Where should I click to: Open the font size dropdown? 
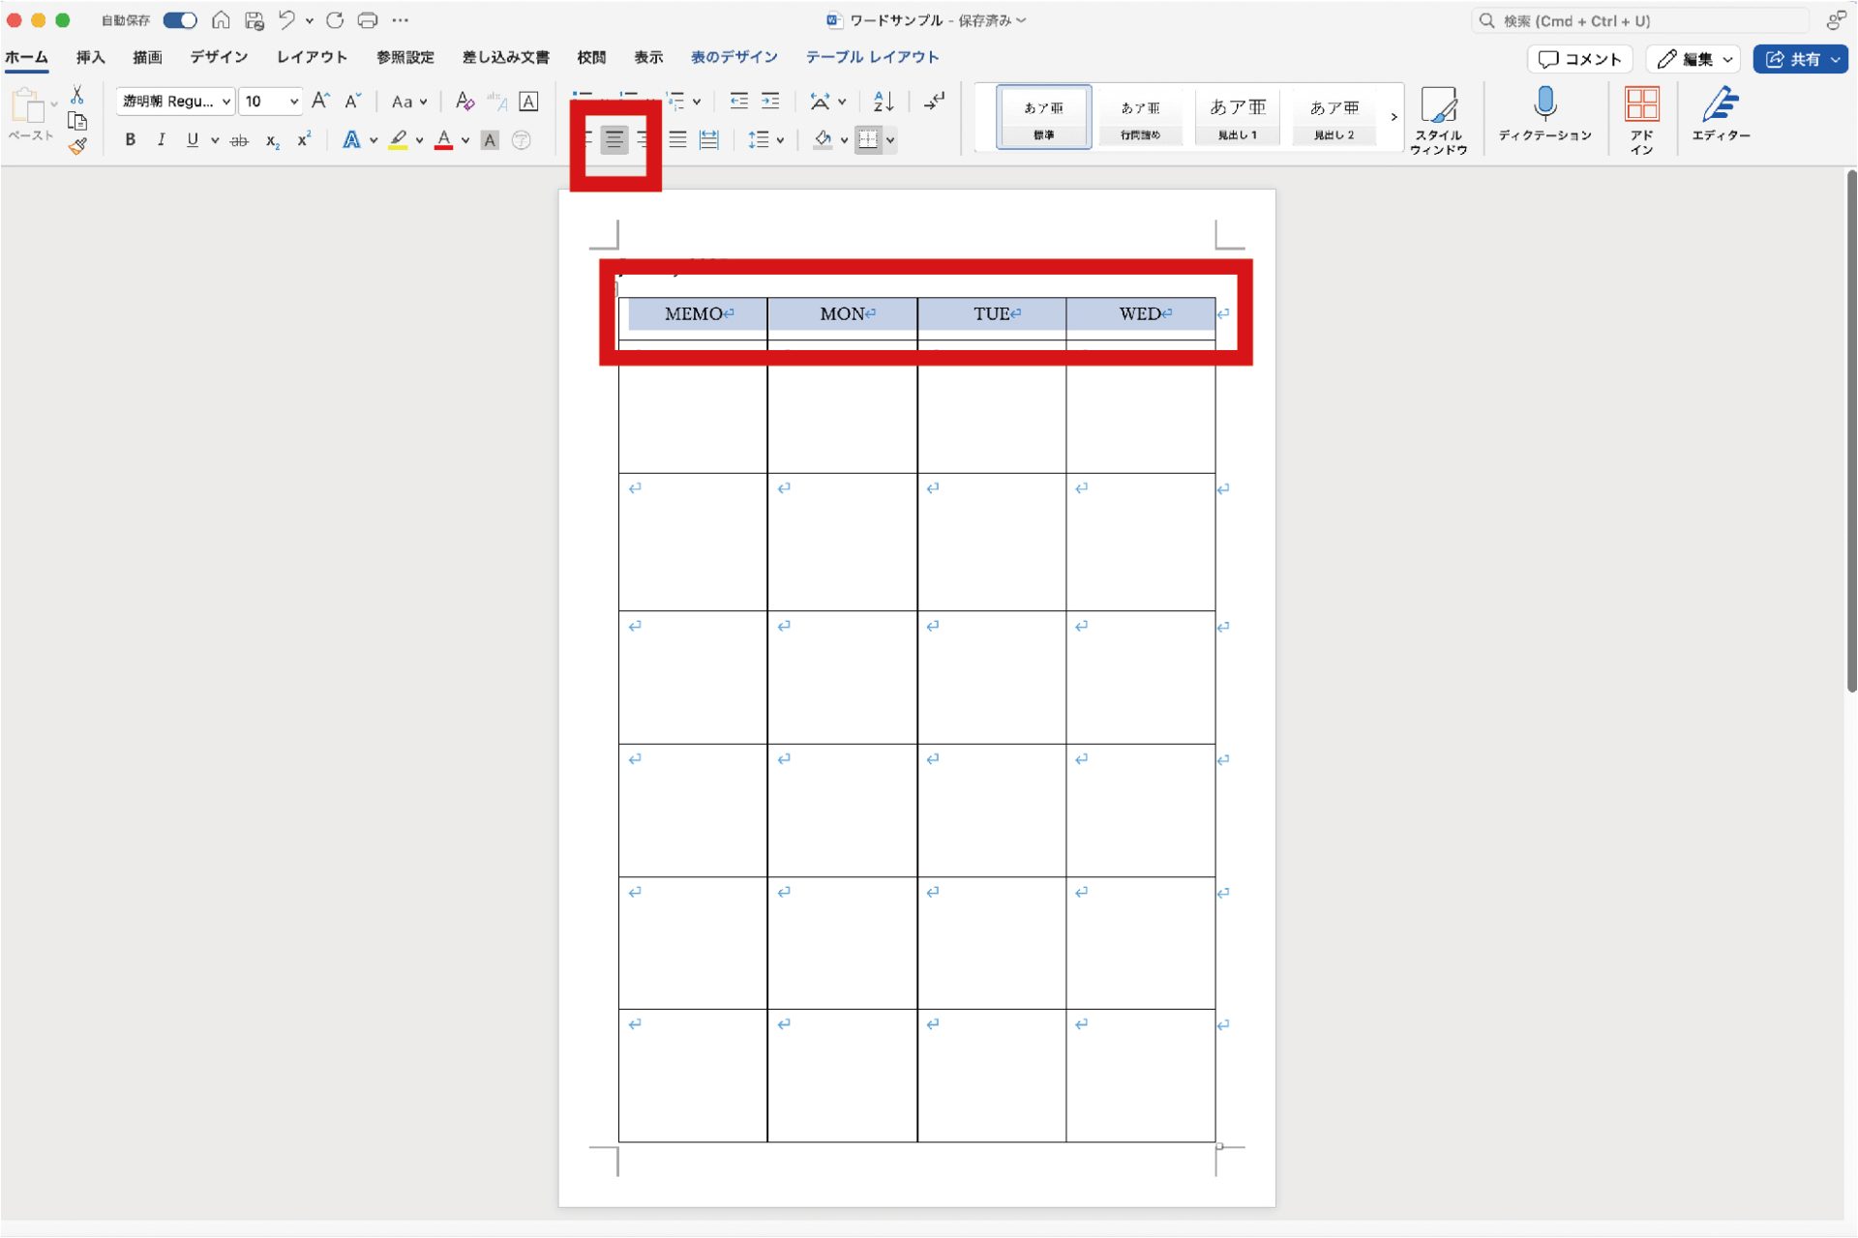click(293, 102)
